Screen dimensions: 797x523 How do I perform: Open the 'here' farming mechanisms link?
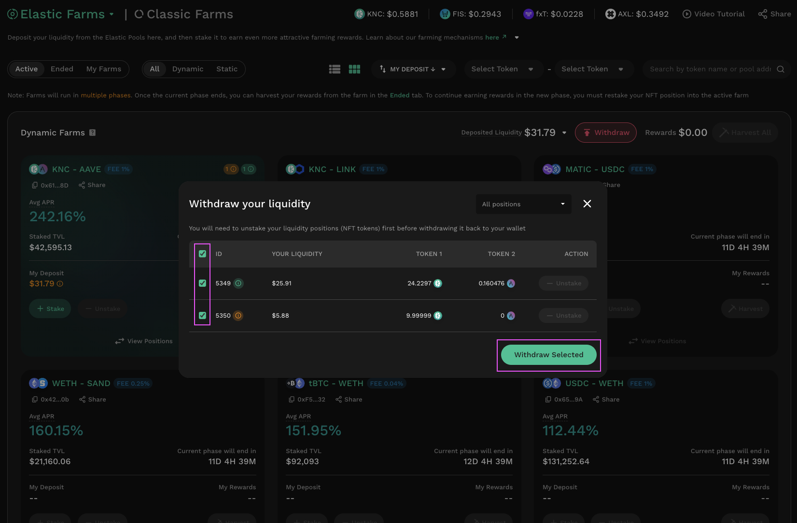(x=496, y=38)
